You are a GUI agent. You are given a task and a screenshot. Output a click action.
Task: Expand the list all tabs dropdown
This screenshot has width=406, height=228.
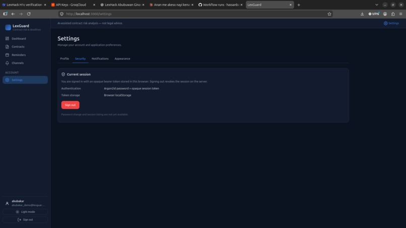(x=377, y=5)
